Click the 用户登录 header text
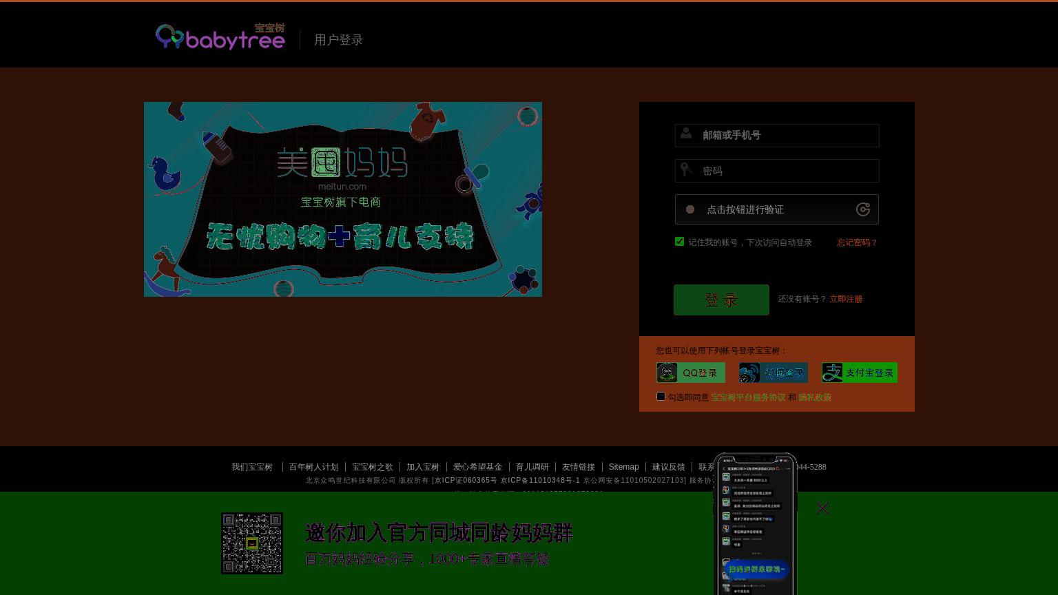Image resolution: width=1058 pixels, height=595 pixels. click(x=338, y=40)
